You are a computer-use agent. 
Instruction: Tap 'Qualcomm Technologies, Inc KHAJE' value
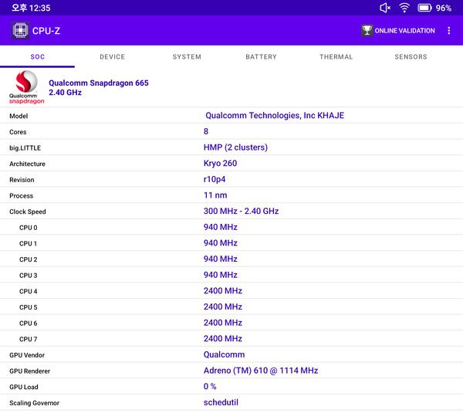pyautogui.click(x=275, y=116)
